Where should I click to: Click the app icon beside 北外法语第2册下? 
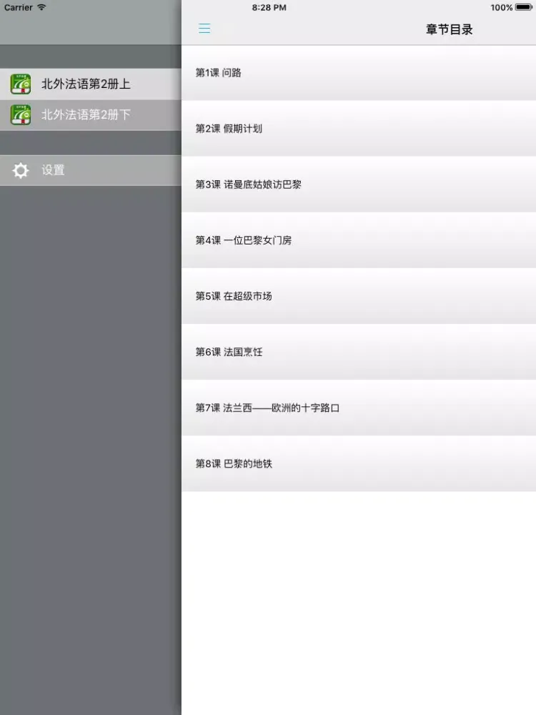tap(21, 115)
